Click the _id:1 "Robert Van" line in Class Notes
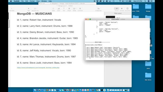Viewport: 163px width, 92px height. [x=103, y=48]
